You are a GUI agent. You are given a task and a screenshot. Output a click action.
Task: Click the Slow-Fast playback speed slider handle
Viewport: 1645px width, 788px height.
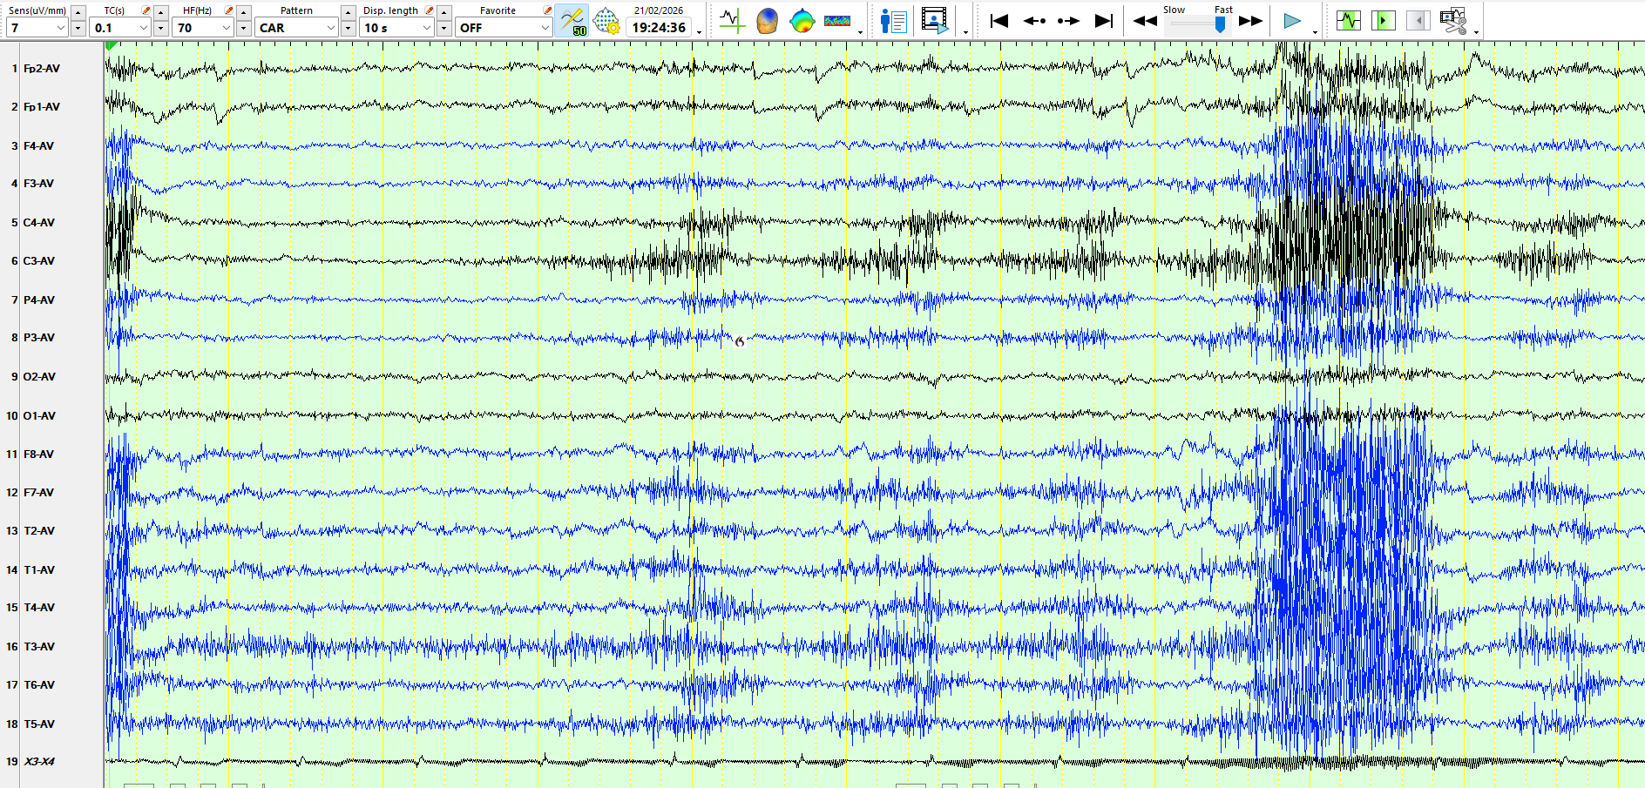(1220, 25)
